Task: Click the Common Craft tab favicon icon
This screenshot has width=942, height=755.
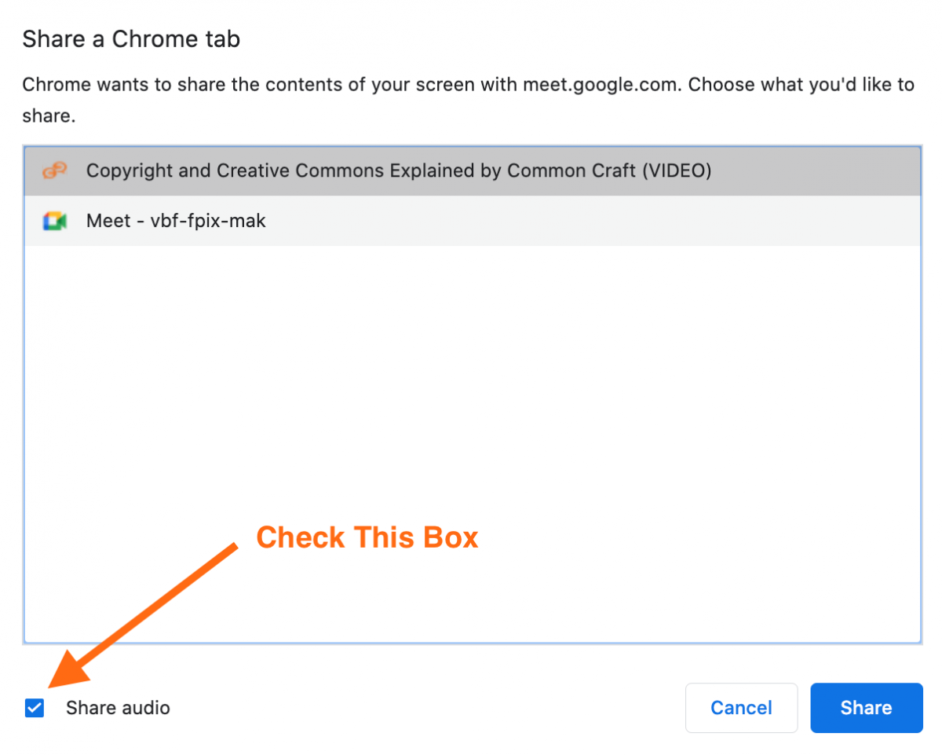Action: (x=54, y=170)
